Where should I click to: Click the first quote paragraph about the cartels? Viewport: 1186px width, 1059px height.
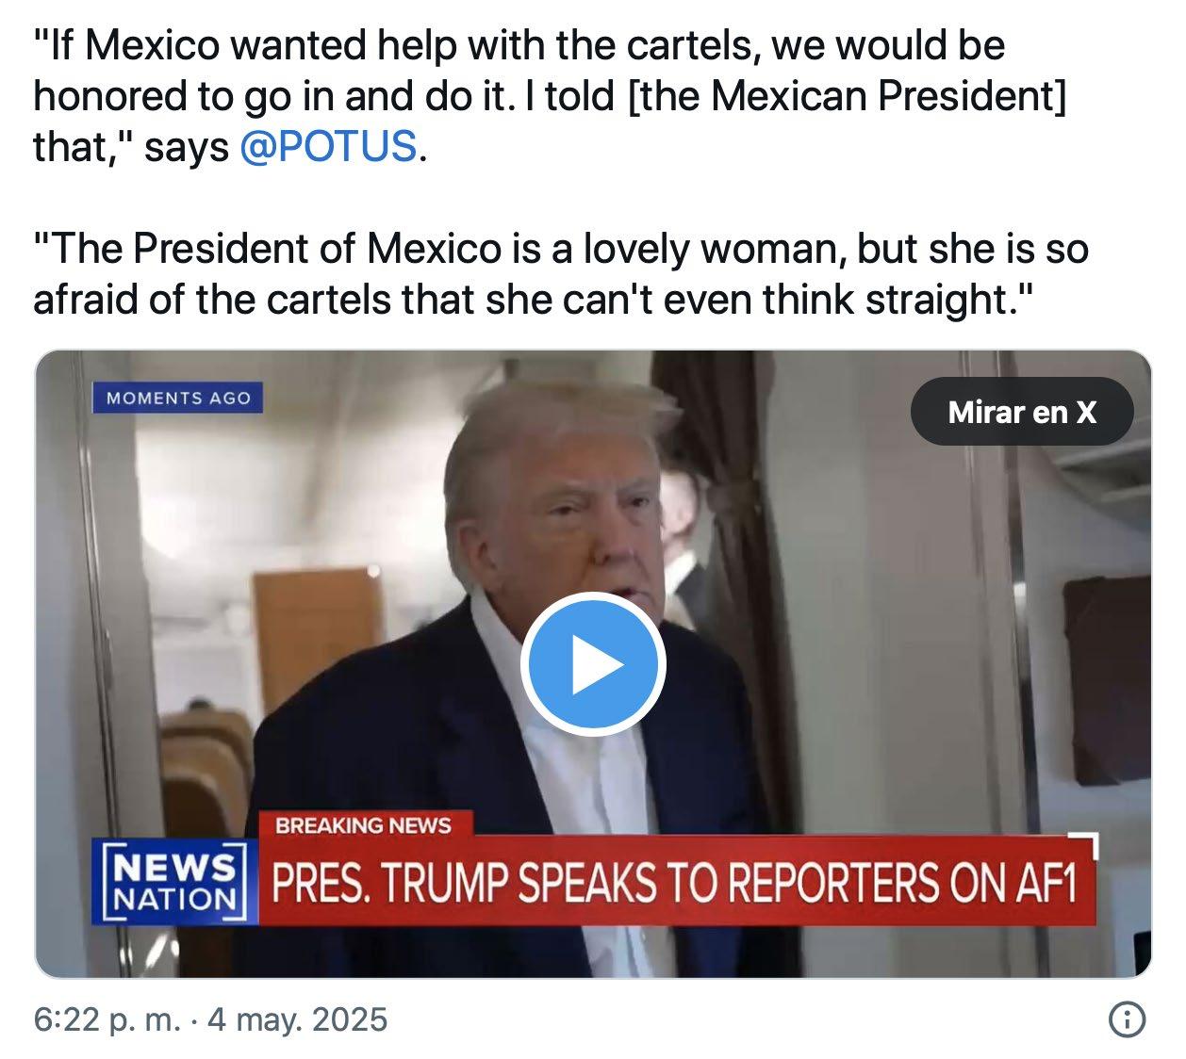(x=550, y=96)
